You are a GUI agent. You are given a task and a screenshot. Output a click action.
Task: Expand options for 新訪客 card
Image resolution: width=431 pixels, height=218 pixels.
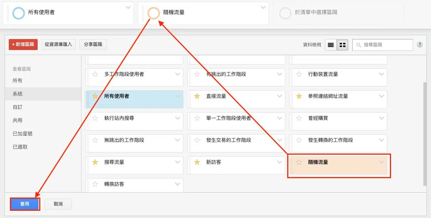[x=280, y=162]
